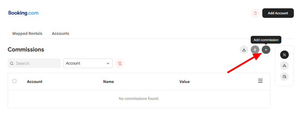Select the percent commissions icon in side panel

pos(284,55)
